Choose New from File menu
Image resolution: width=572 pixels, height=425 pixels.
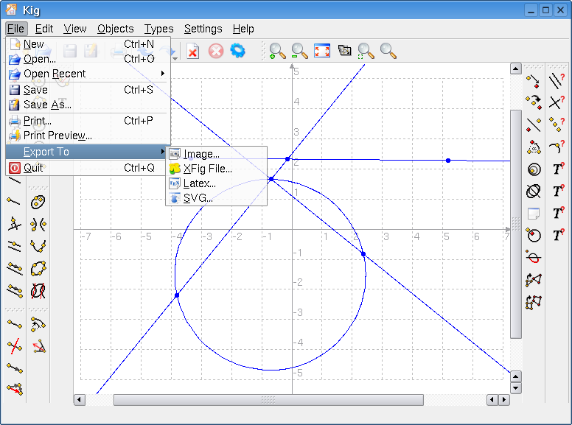point(88,44)
